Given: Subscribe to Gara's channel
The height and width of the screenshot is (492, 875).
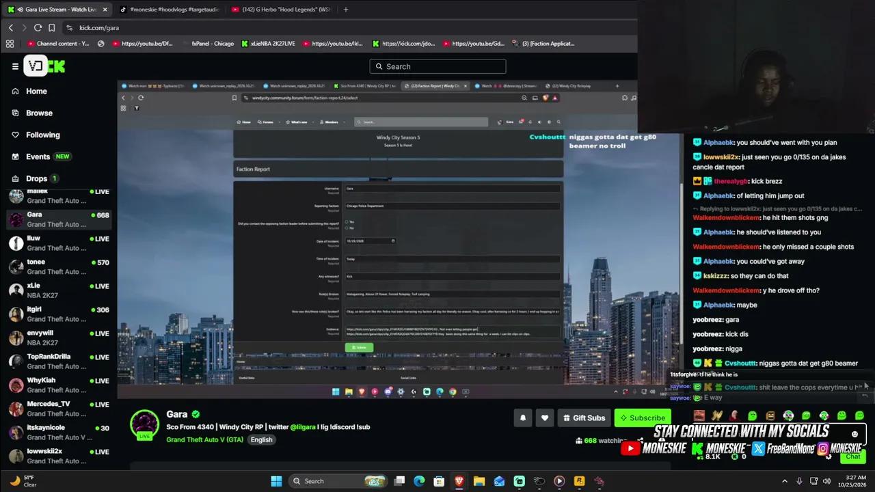Looking at the screenshot, I should 642,418.
